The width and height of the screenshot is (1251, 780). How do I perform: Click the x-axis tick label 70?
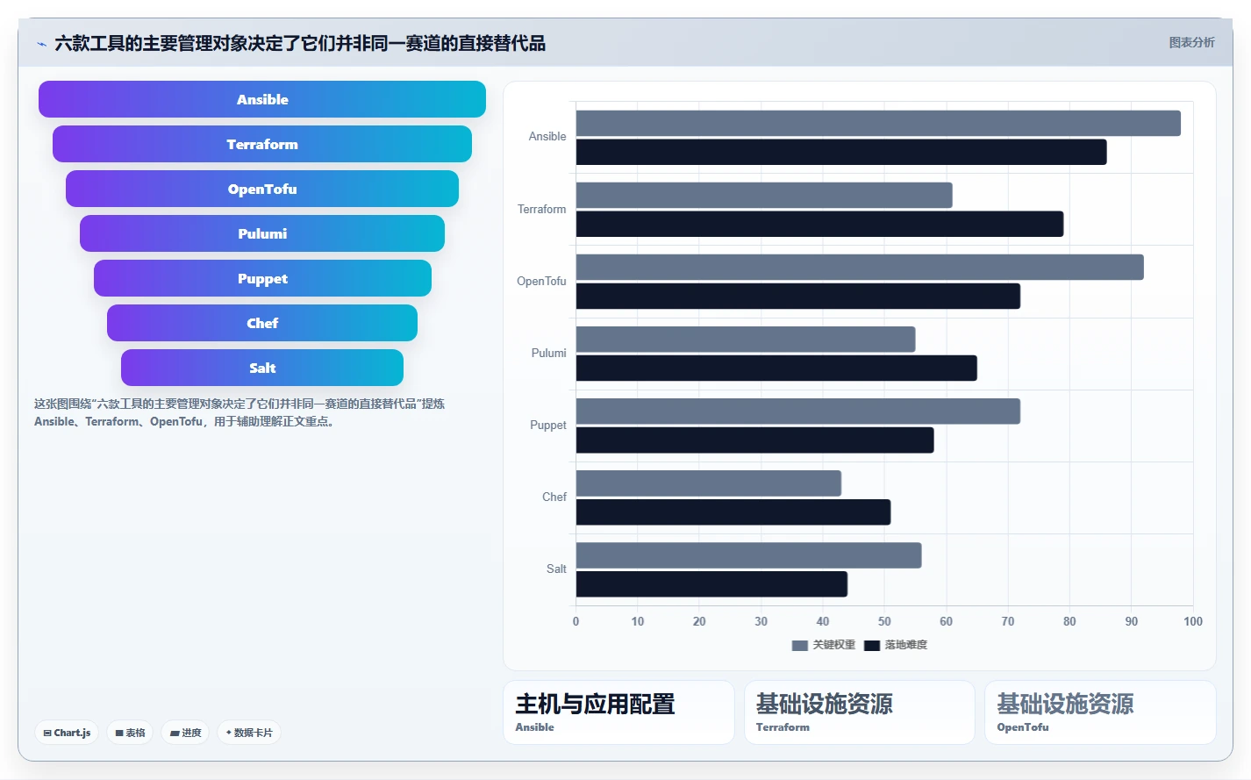[1008, 621]
